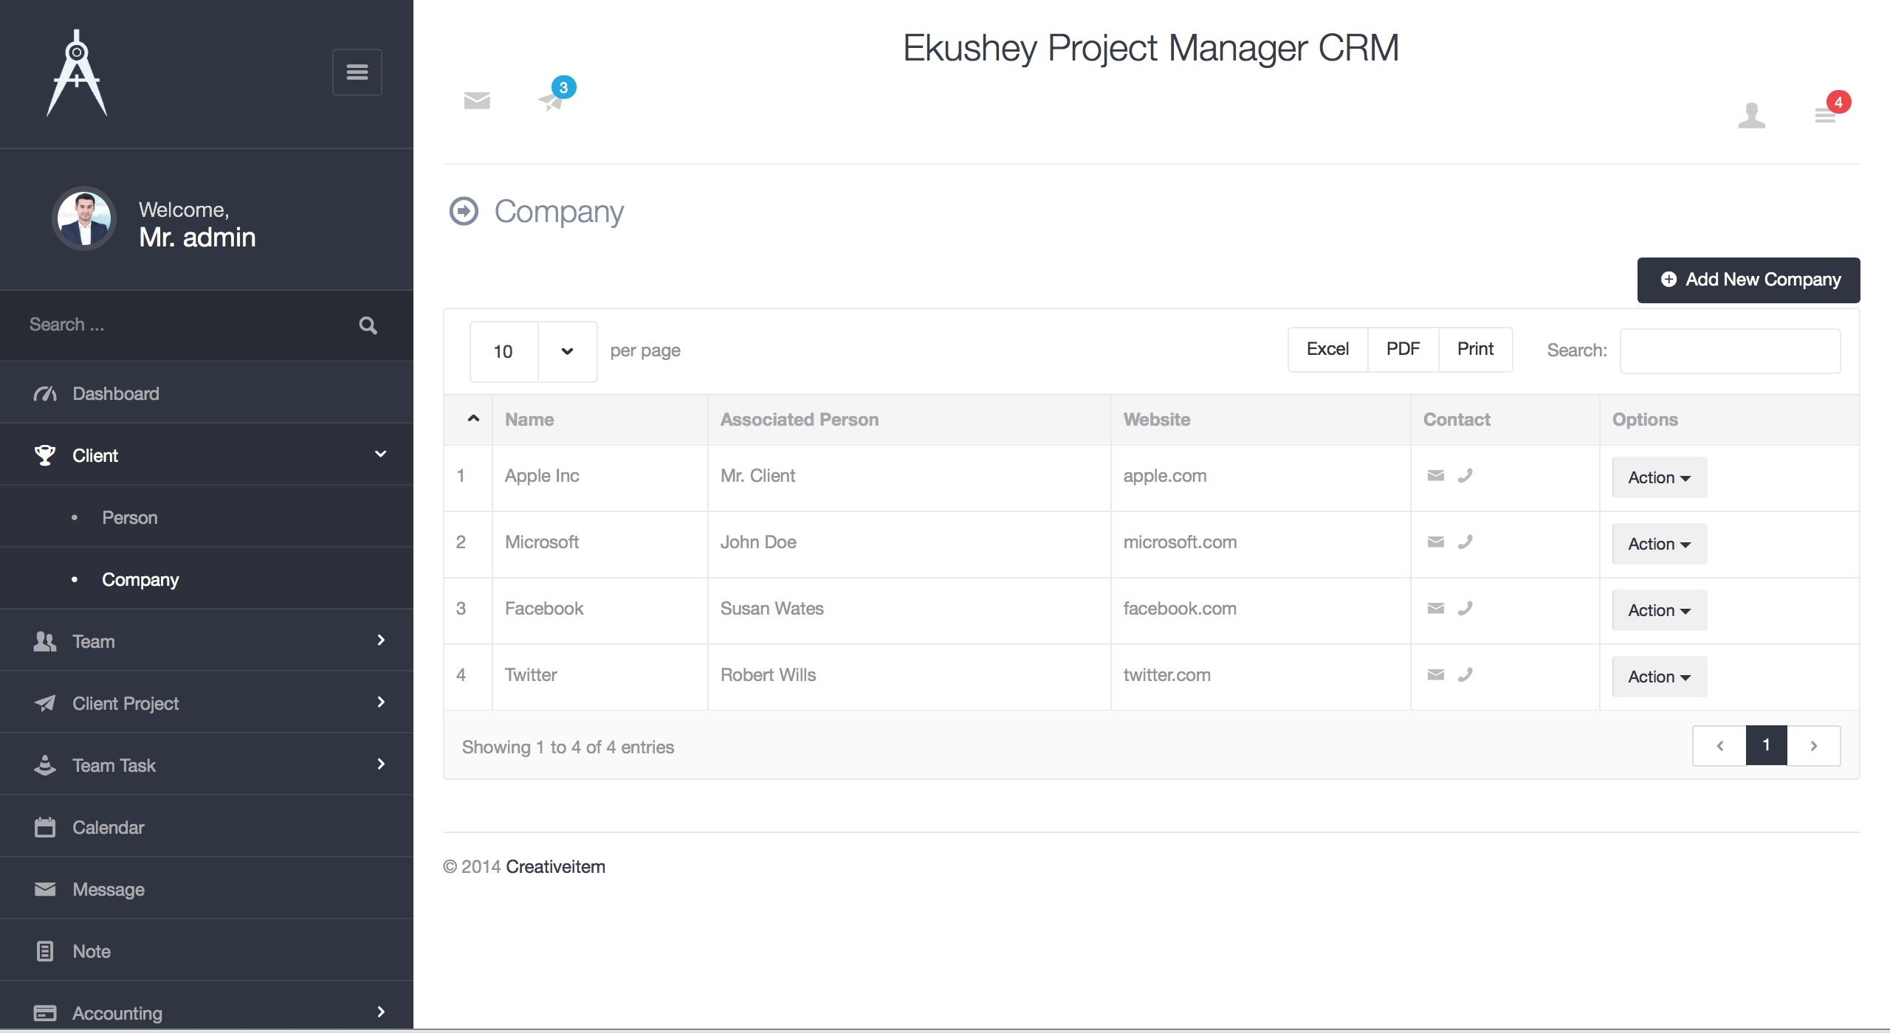Navigate to the Calendar menu item
Screen dimensions: 1890x1033
pos(109,827)
